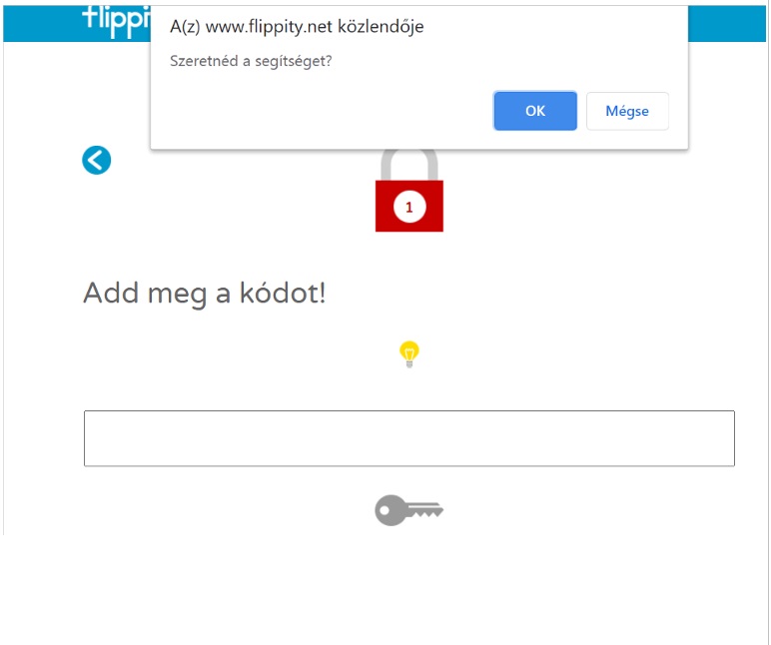
Task: Select the red padlock body
Action: [409, 206]
